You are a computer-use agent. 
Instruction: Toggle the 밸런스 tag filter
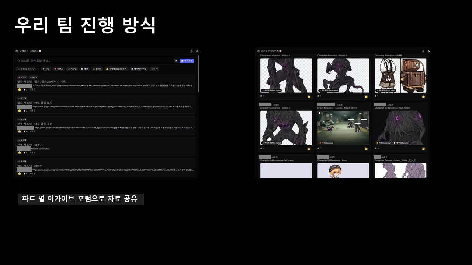[x=97, y=69]
